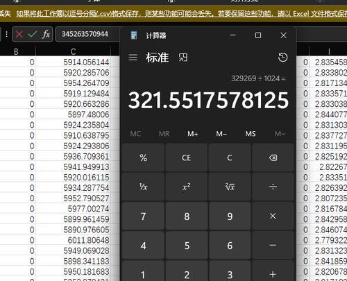The width and height of the screenshot is (347, 281).
Task: Minimize the calculator window
Action: click(x=232, y=35)
